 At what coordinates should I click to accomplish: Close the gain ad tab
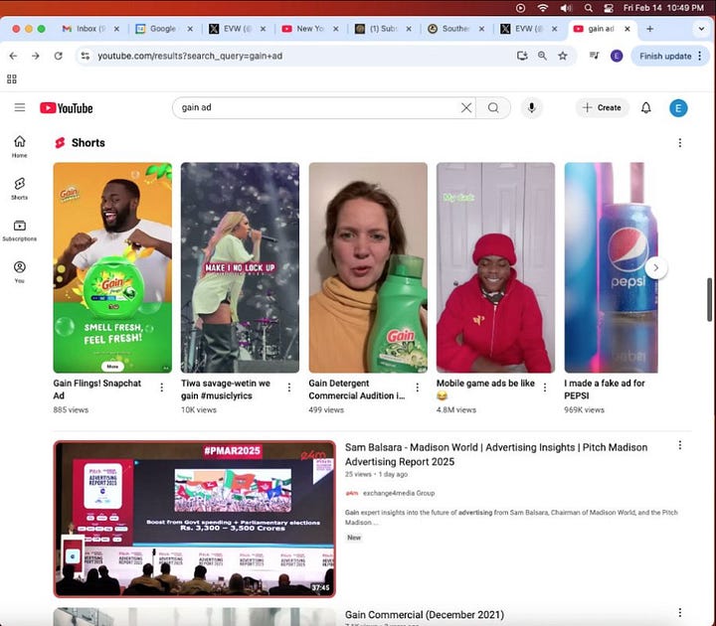point(627,28)
